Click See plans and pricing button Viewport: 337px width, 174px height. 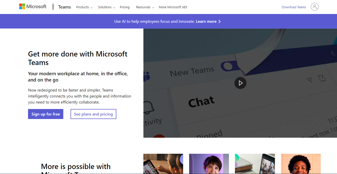[x=93, y=114]
